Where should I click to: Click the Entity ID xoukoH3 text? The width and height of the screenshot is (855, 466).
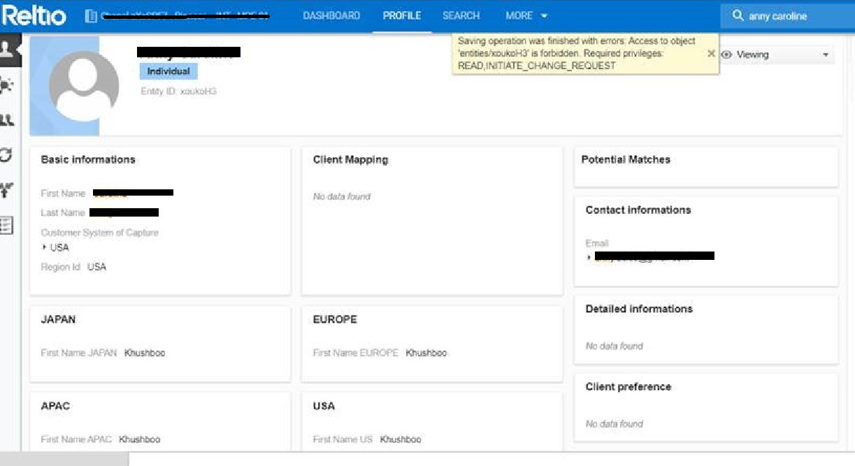tap(178, 92)
